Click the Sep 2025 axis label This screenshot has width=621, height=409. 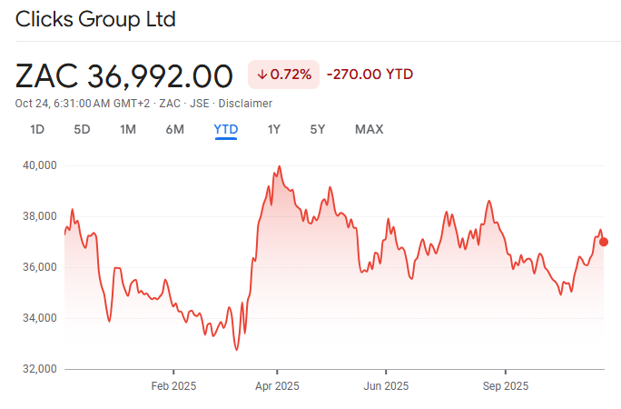505,386
